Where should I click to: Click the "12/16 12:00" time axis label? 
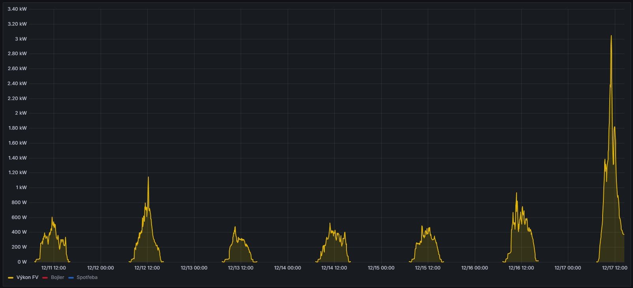click(x=521, y=268)
